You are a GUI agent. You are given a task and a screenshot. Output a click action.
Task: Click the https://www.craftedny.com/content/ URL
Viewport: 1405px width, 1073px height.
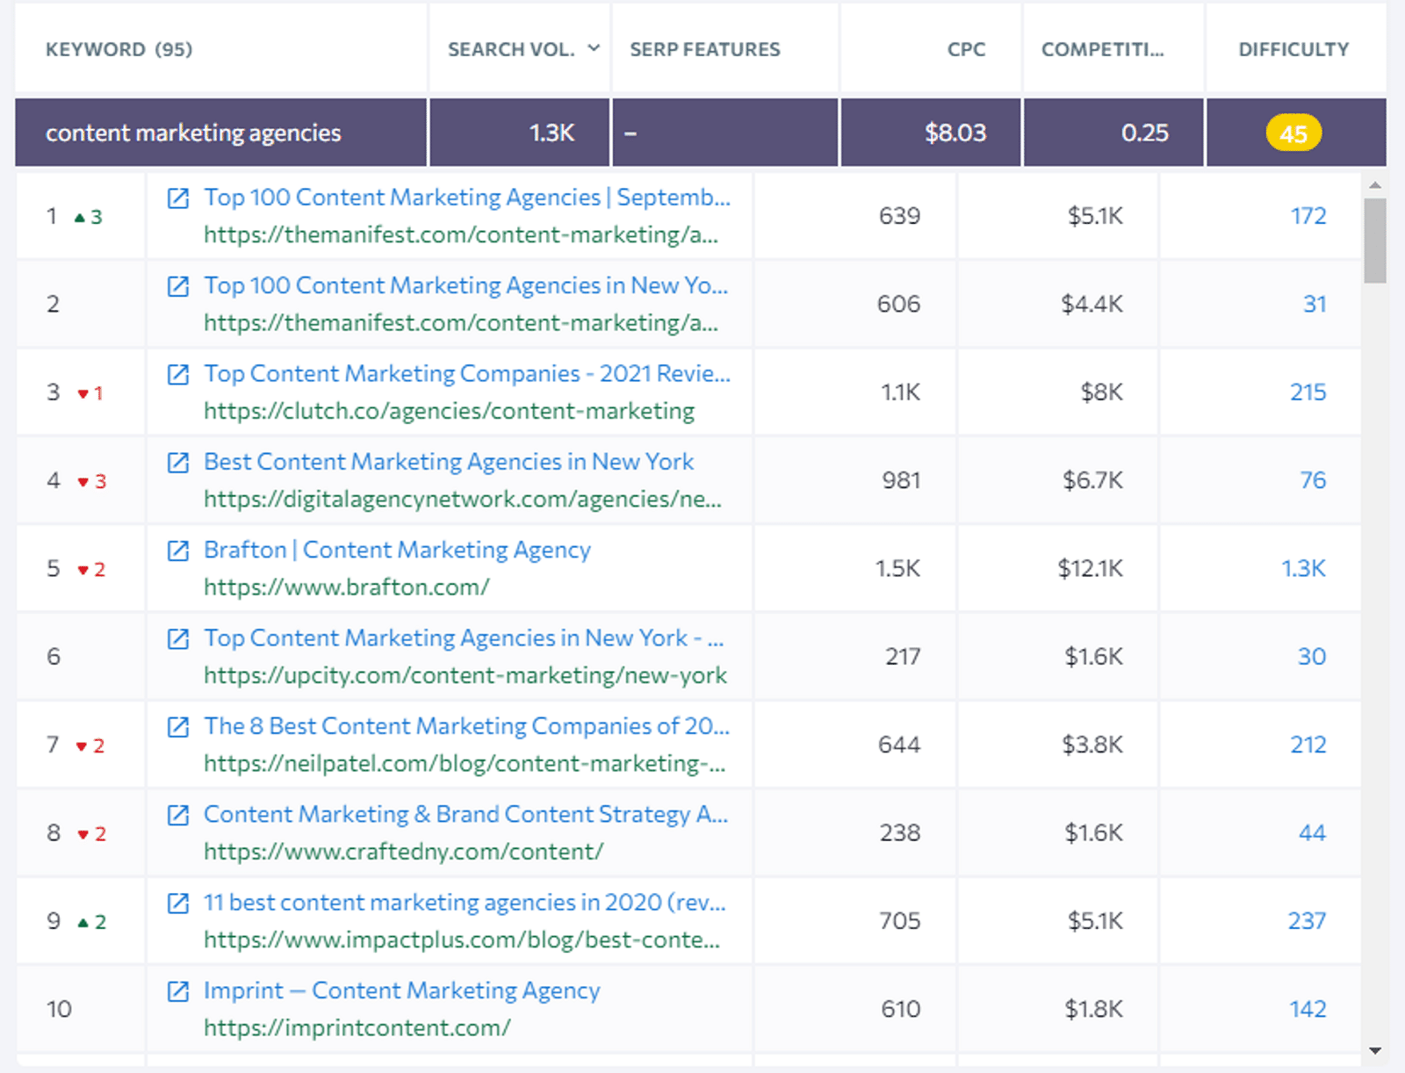click(403, 852)
